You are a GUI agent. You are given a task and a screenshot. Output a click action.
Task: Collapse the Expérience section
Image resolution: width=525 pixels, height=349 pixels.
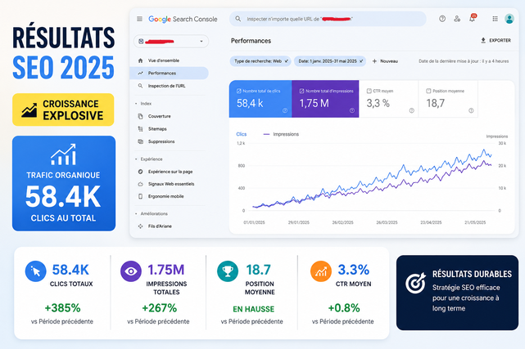click(x=136, y=159)
